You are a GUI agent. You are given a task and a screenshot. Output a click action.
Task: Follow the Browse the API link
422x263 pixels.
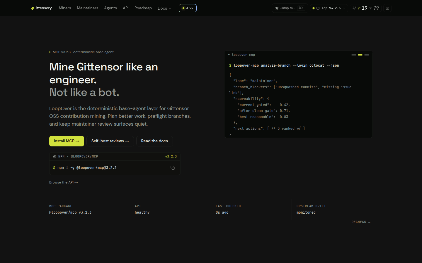[64, 182]
